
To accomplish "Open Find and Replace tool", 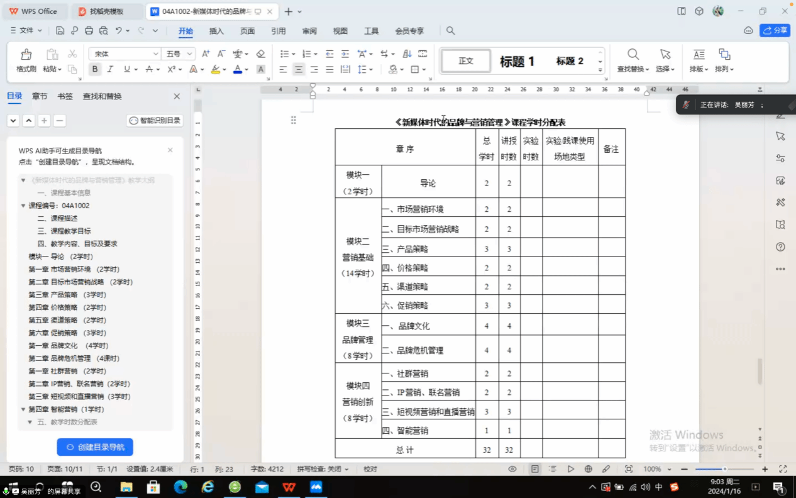I will click(x=633, y=61).
